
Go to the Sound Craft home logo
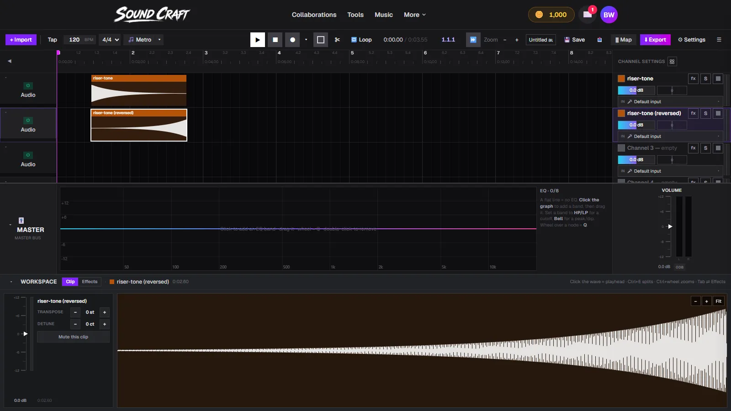[152, 15]
